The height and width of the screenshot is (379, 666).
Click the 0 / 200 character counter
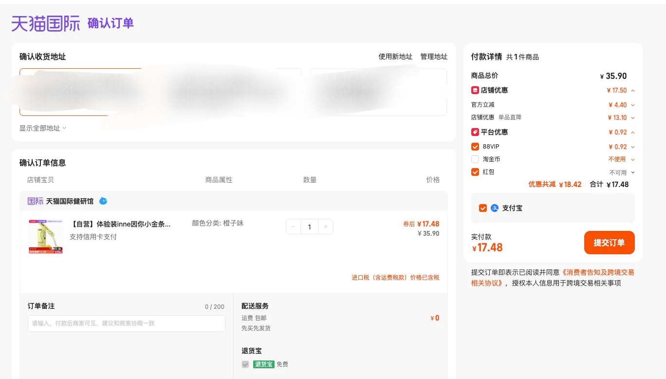tap(215, 307)
